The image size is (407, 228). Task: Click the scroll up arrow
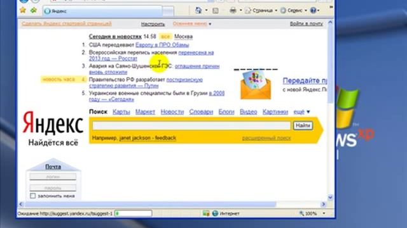click(x=330, y=23)
